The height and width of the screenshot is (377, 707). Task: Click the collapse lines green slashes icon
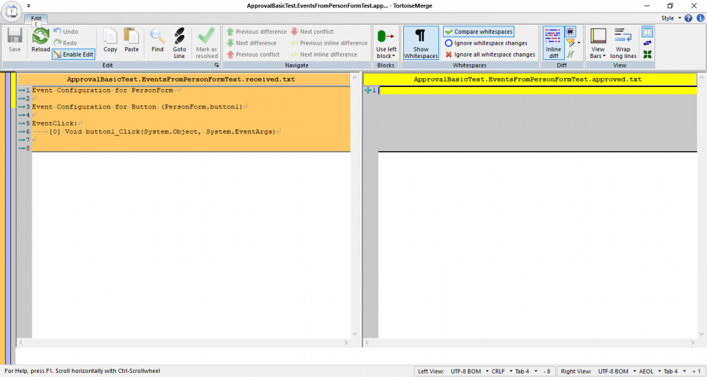tap(570, 55)
